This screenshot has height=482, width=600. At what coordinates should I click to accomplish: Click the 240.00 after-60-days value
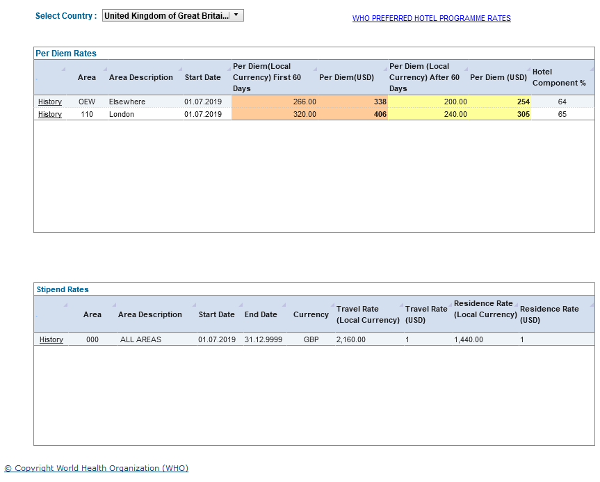[x=455, y=115]
